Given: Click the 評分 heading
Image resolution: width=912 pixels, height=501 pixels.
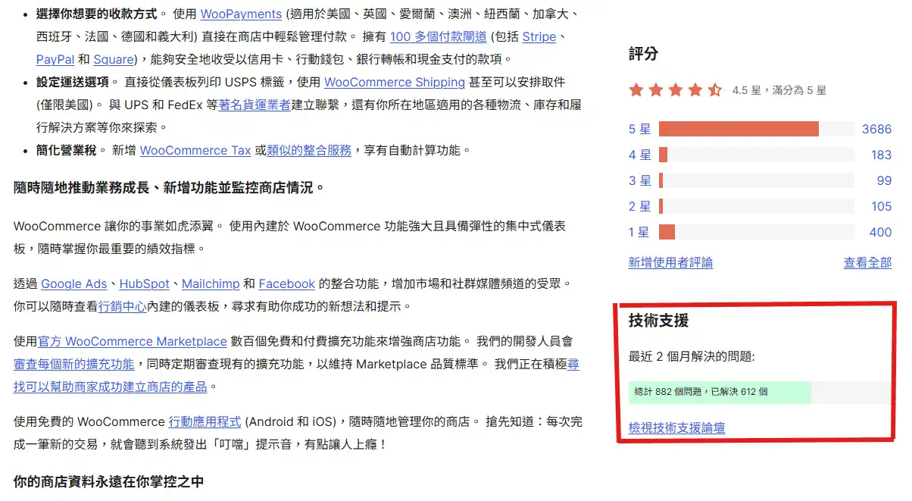Looking at the screenshot, I should click(x=643, y=54).
